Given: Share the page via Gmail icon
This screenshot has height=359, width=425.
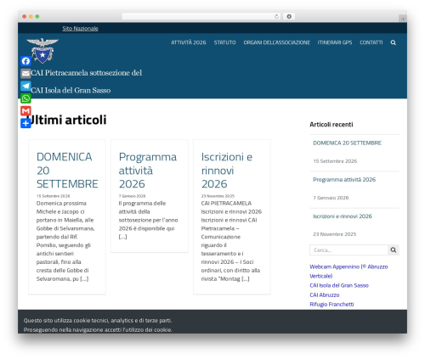Looking at the screenshot, I should coord(25,111).
